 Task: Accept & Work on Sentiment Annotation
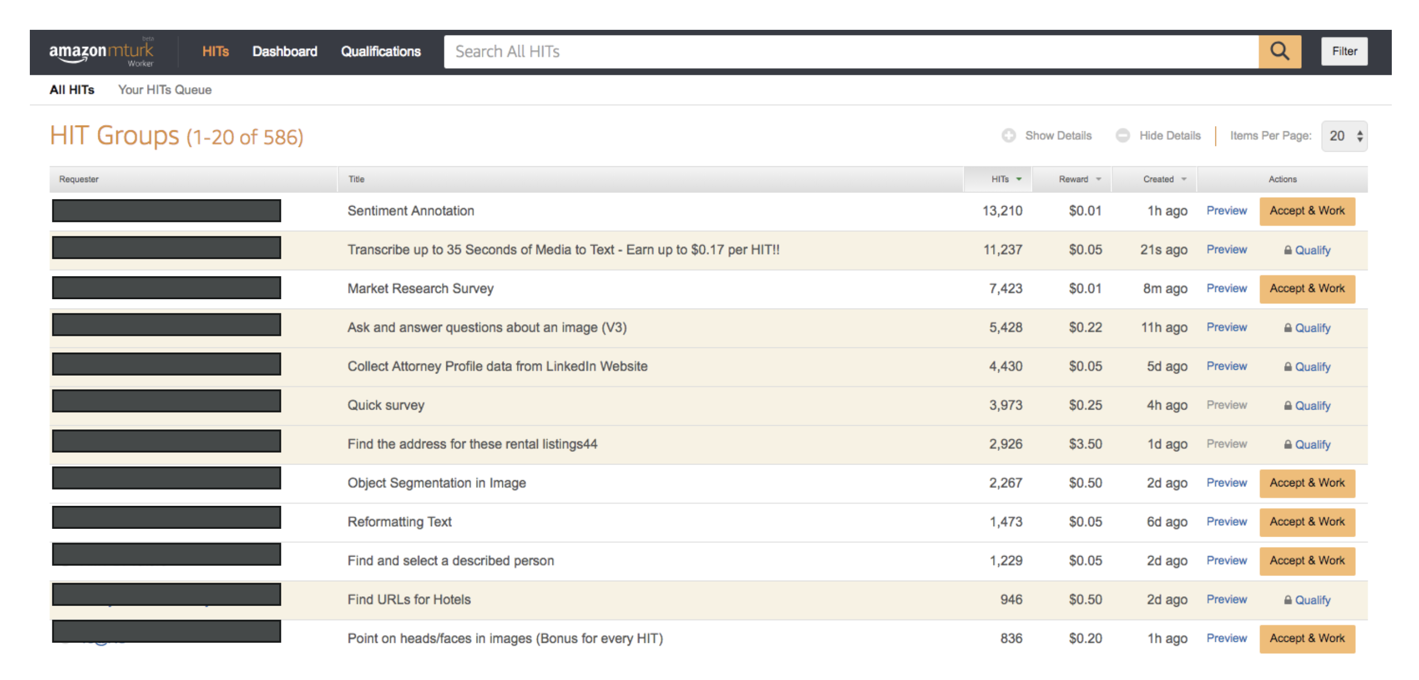click(x=1306, y=211)
